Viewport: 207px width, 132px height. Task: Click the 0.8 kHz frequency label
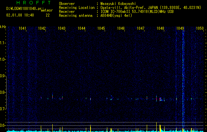pos(3,92)
